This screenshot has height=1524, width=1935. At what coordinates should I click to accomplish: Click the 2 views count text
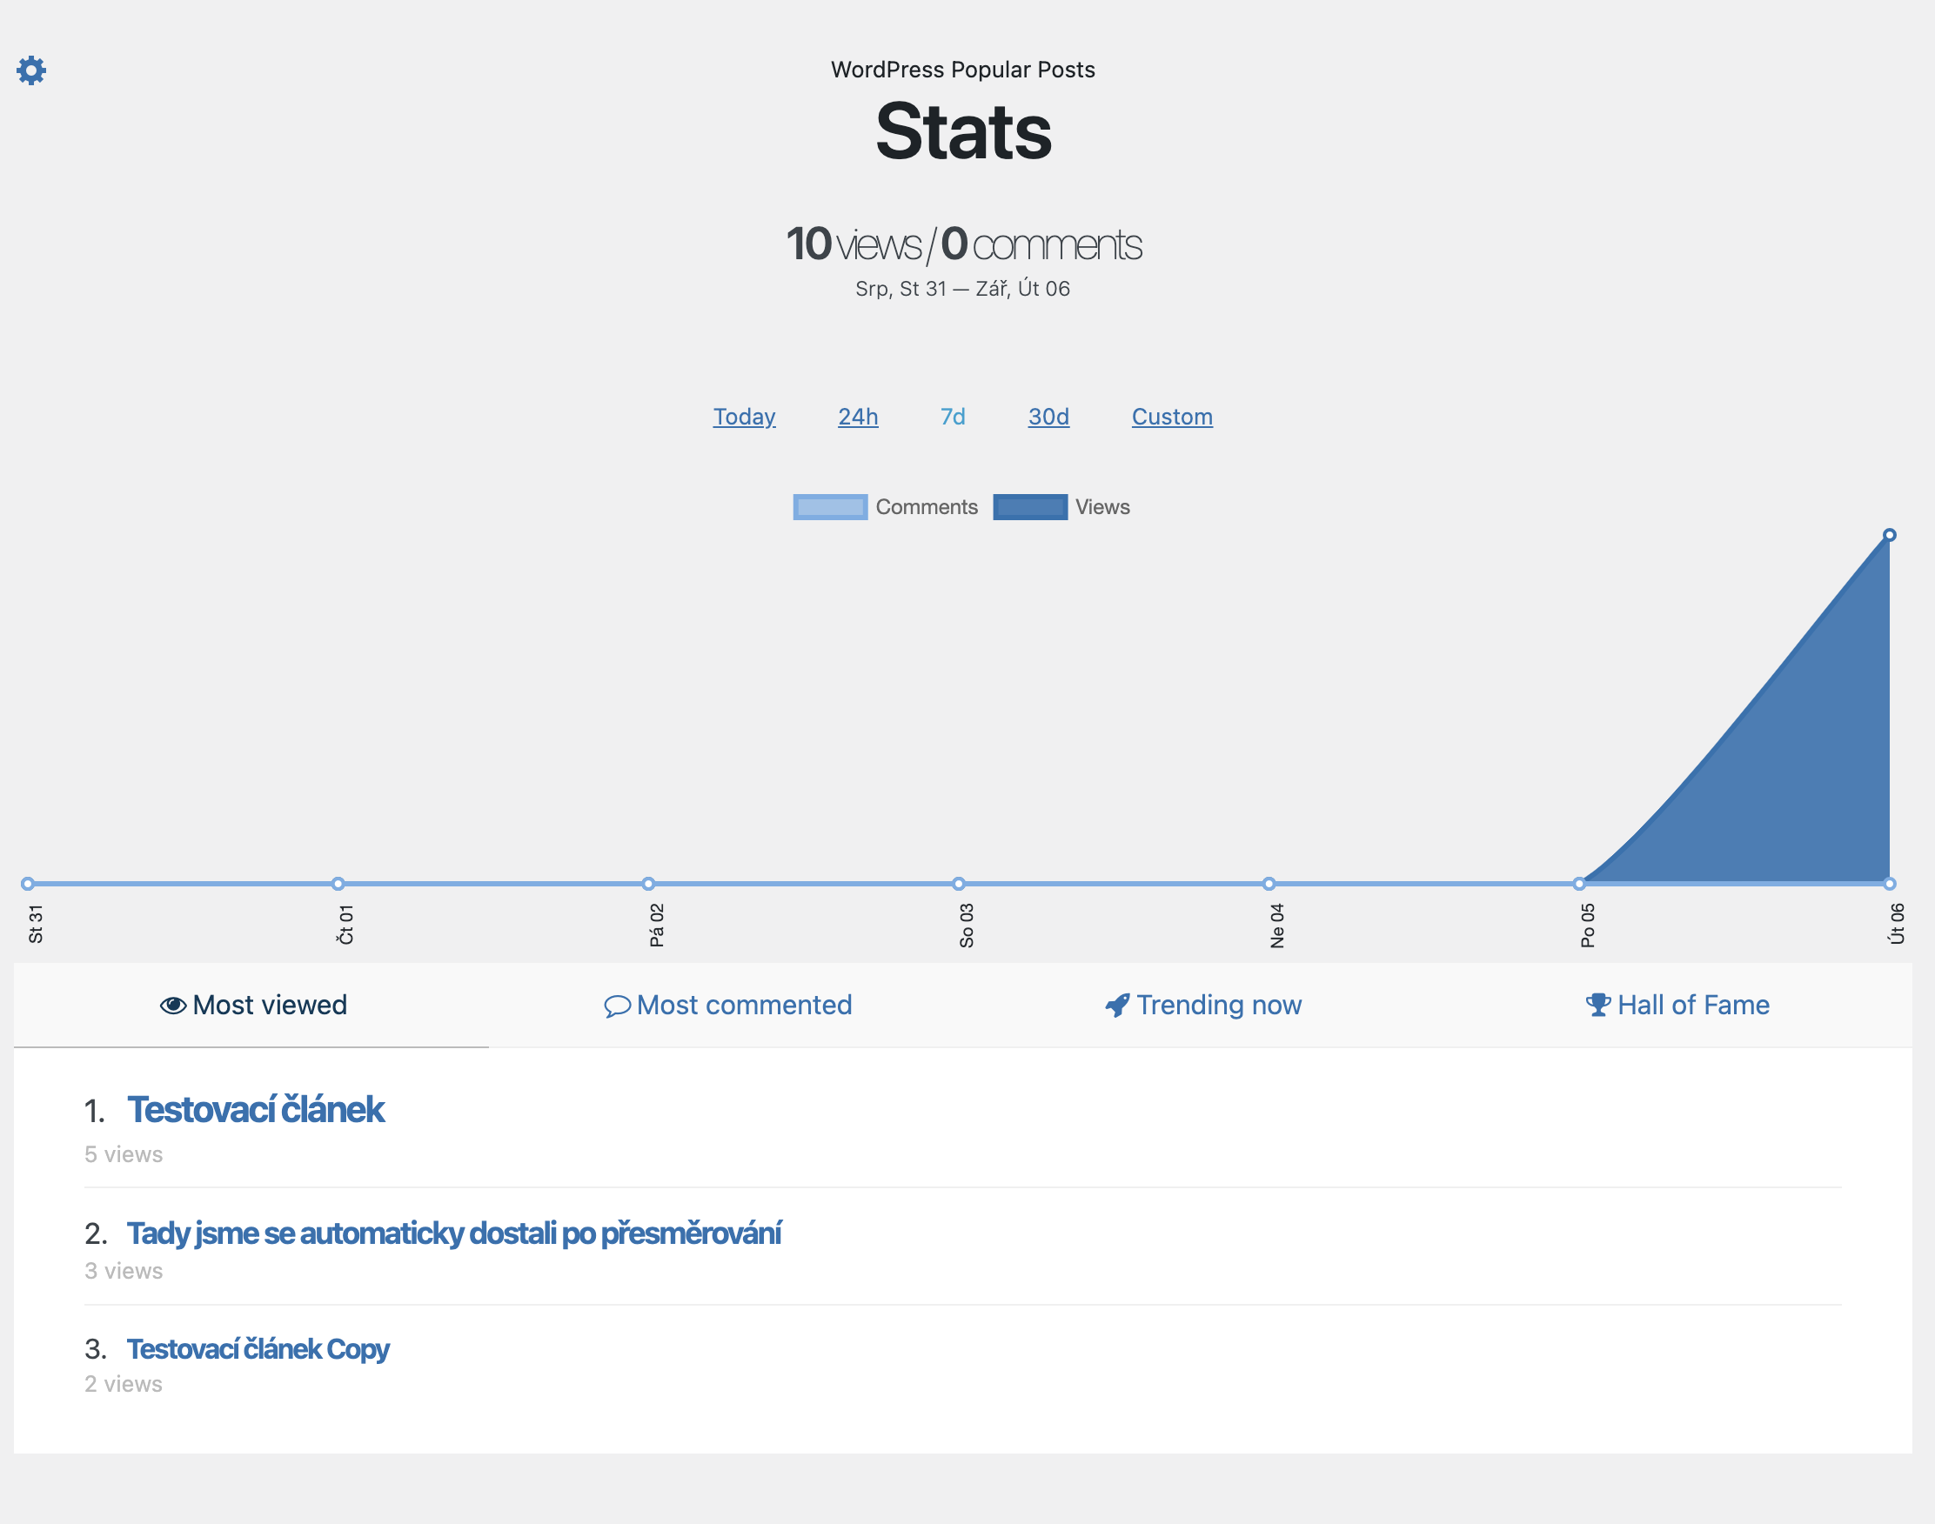click(124, 1384)
